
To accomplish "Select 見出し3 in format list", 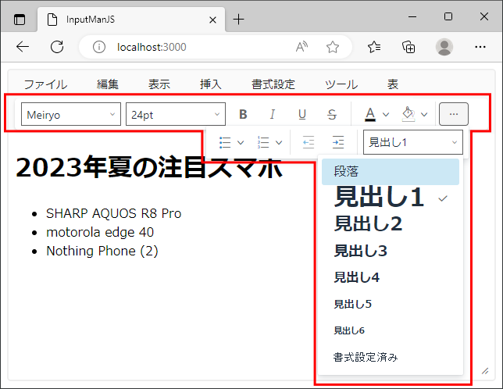I will [x=391, y=251].
